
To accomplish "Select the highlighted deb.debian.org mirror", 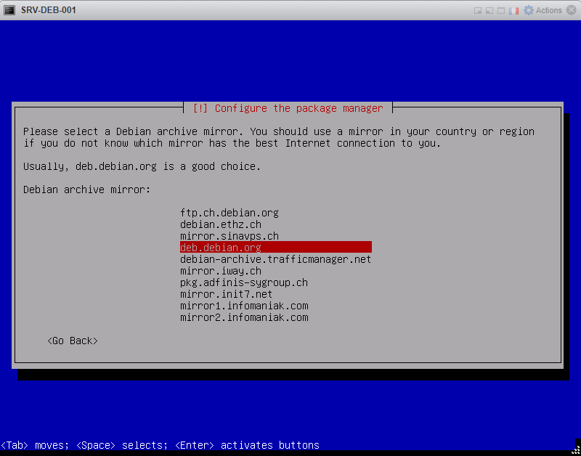I will pyautogui.click(x=276, y=247).
